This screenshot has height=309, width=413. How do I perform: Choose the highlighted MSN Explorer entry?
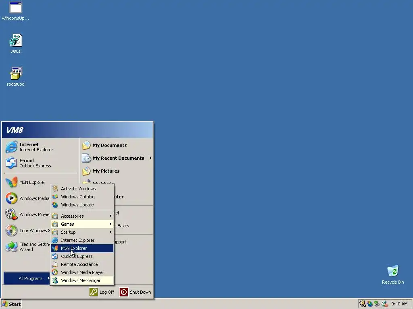(82, 248)
